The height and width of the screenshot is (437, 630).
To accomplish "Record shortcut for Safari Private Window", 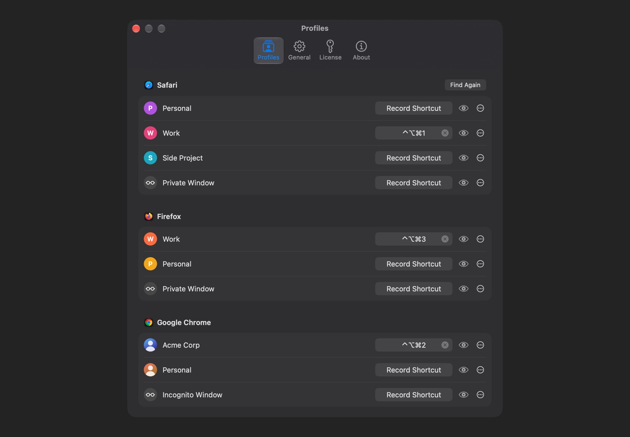I will click(414, 183).
